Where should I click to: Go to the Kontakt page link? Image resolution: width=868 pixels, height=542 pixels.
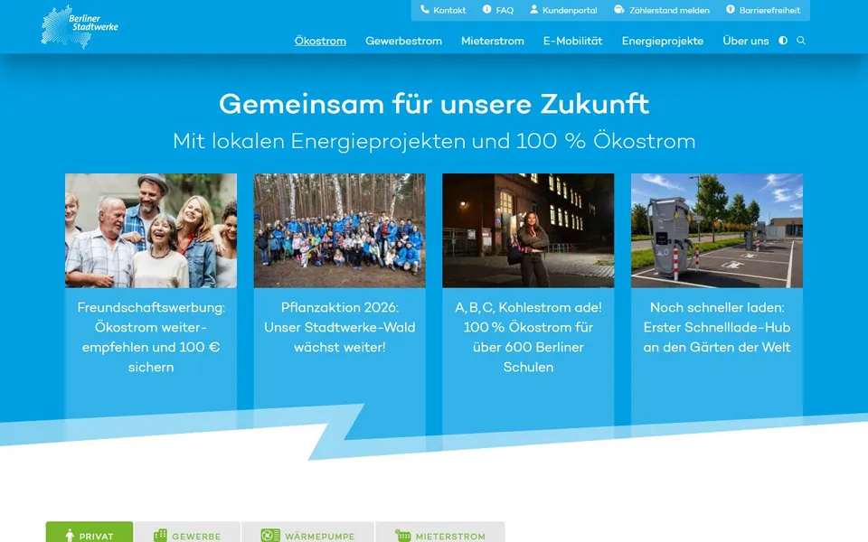[443, 10]
